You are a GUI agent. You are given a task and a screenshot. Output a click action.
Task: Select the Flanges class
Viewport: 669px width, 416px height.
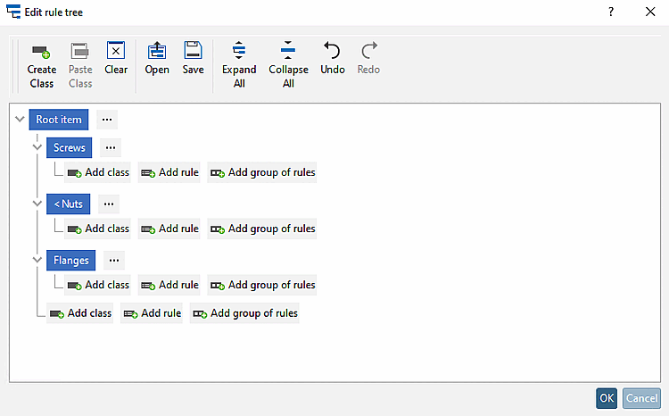70,261
